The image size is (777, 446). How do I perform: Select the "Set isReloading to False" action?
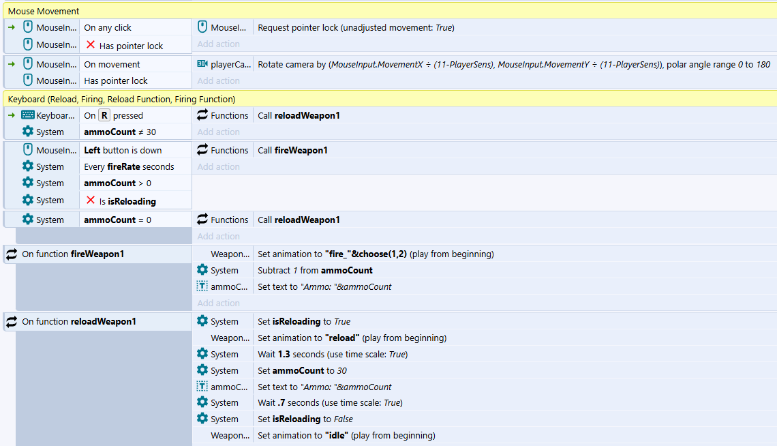click(x=305, y=419)
